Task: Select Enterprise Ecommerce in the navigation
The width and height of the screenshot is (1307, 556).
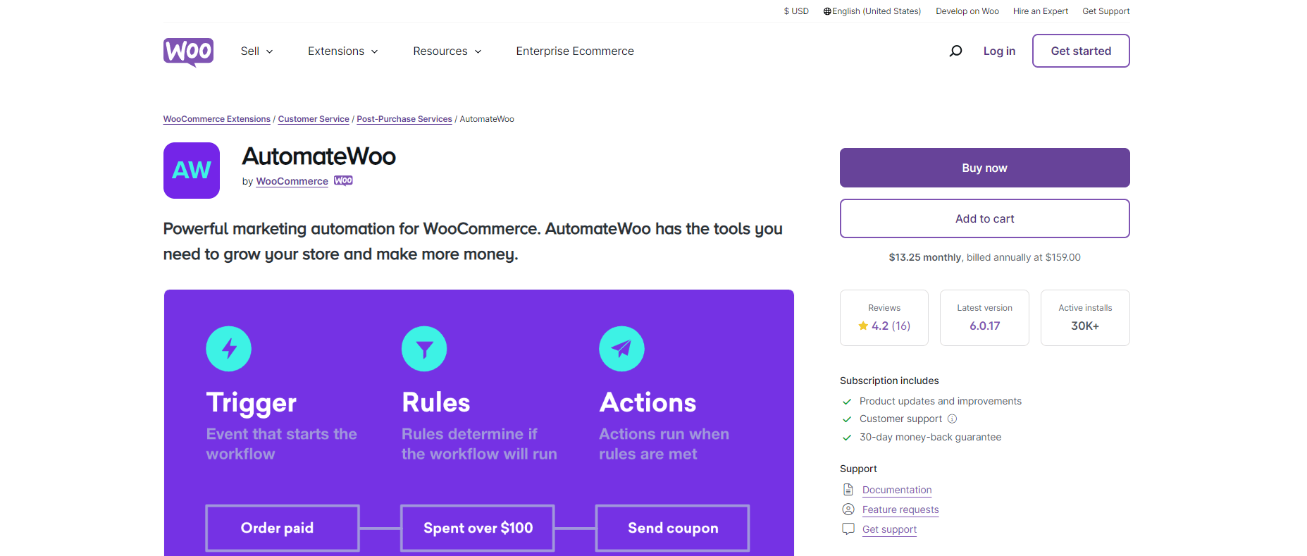Action: 574,51
